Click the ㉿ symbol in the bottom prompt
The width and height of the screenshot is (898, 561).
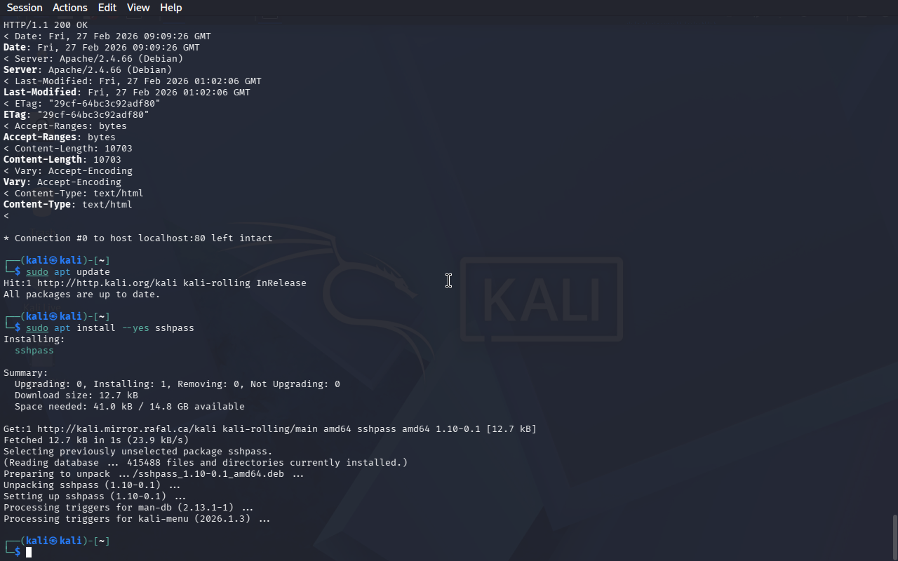point(53,541)
